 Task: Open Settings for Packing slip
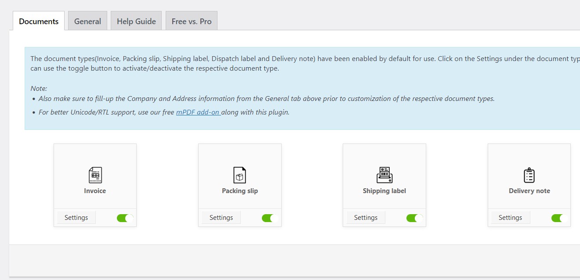pos(221,218)
